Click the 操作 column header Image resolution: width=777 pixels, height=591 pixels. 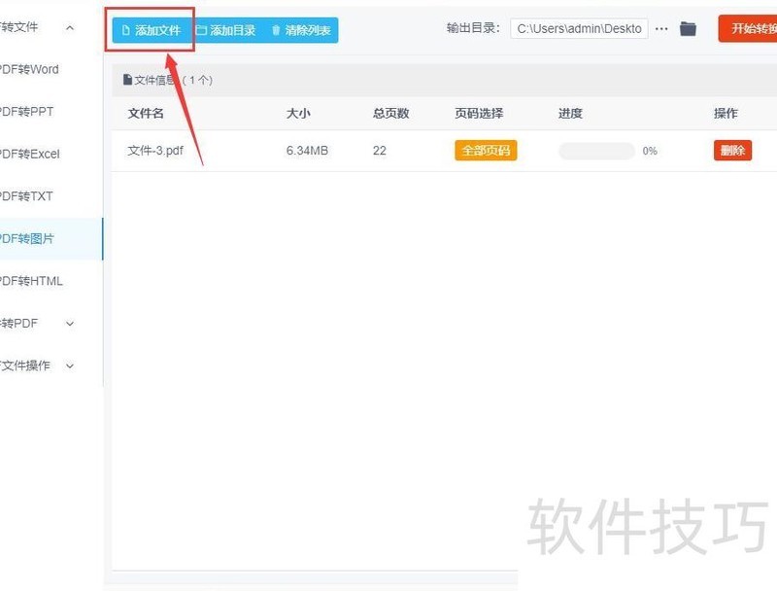tap(726, 114)
